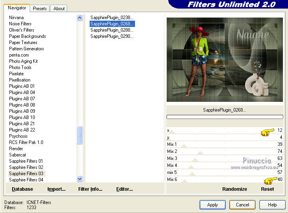This screenshot has height=213, width=288.
Task: Select RCS Filter Pak 1.0 category
Action: click(26, 142)
